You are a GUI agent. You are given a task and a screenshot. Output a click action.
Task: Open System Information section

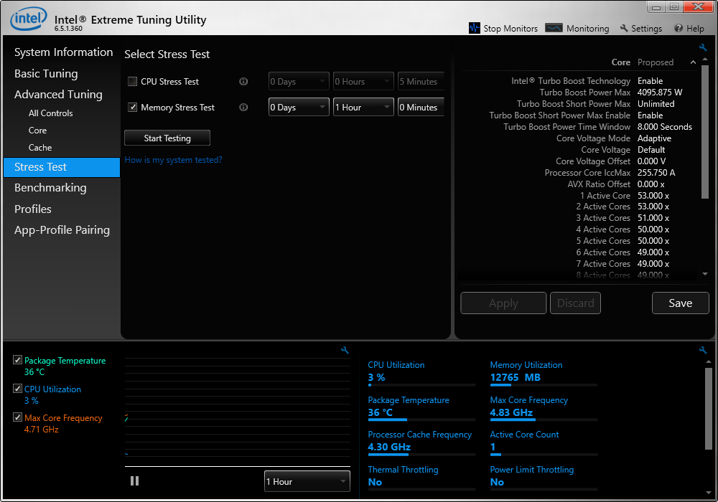pos(63,52)
